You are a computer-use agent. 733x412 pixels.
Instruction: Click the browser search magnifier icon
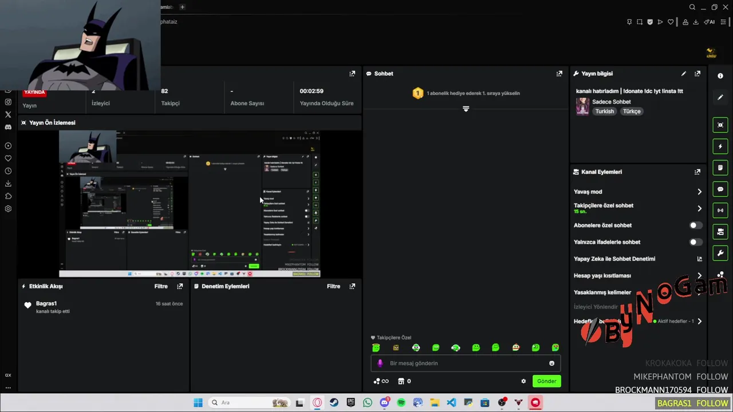692,7
